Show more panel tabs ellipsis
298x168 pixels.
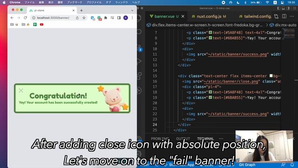click(221, 139)
